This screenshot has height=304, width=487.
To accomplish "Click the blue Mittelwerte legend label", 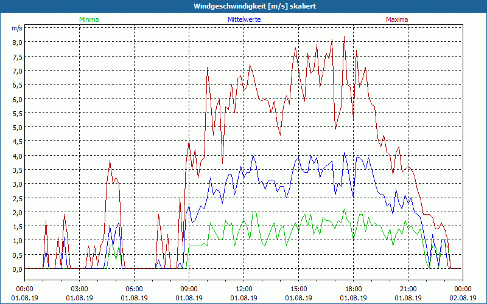I will coord(244,19).
